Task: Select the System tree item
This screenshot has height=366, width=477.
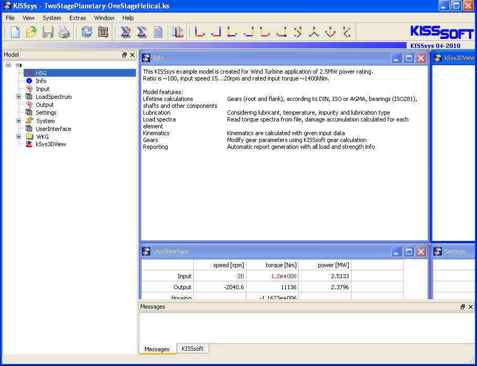Action: coord(45,121)
